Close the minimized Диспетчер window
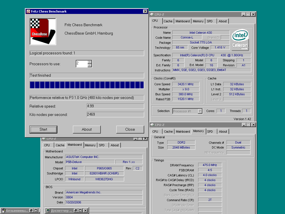 pos(85,211)
